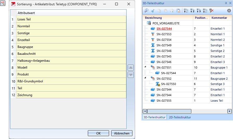Select SN-027546 in the parts tree
This screenshot has height=139, width=233.
coord(164,62)
